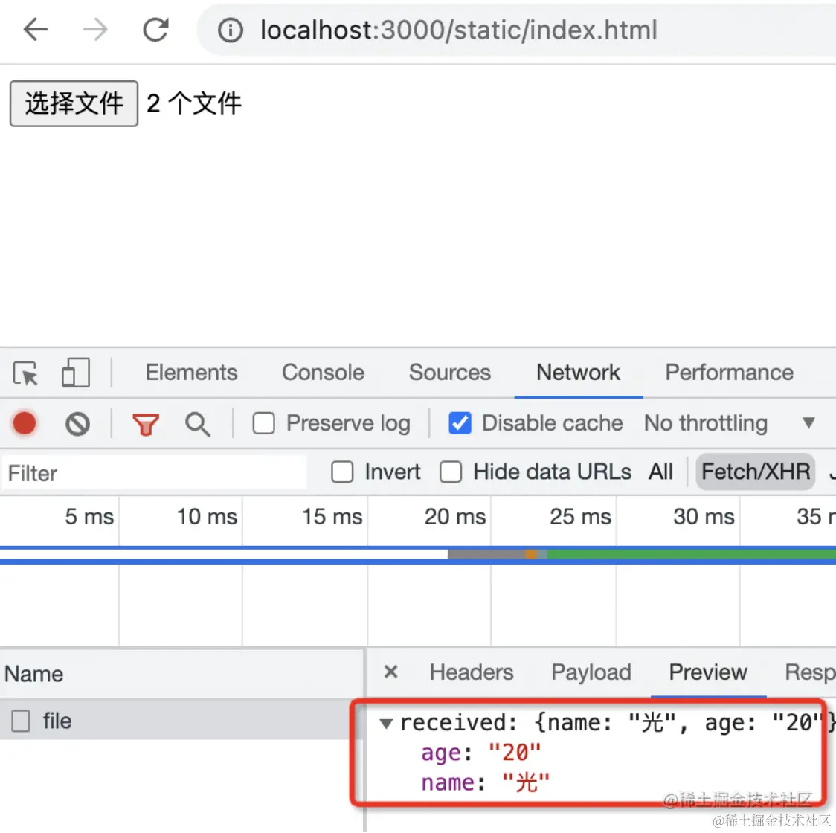The height and width of the screenshot is (833, 836).
Task: Uncheck the Disable cache checkbox
Action: pos(460,423)
